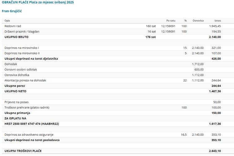Screen dimensions: 234x156
Task: Click the Po satu column header
Action: tap(171, 21)
